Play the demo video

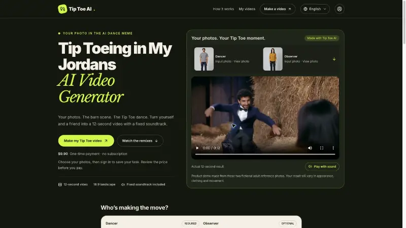(197, 148)
